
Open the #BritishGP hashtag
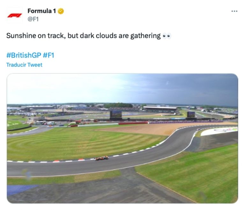24,55
